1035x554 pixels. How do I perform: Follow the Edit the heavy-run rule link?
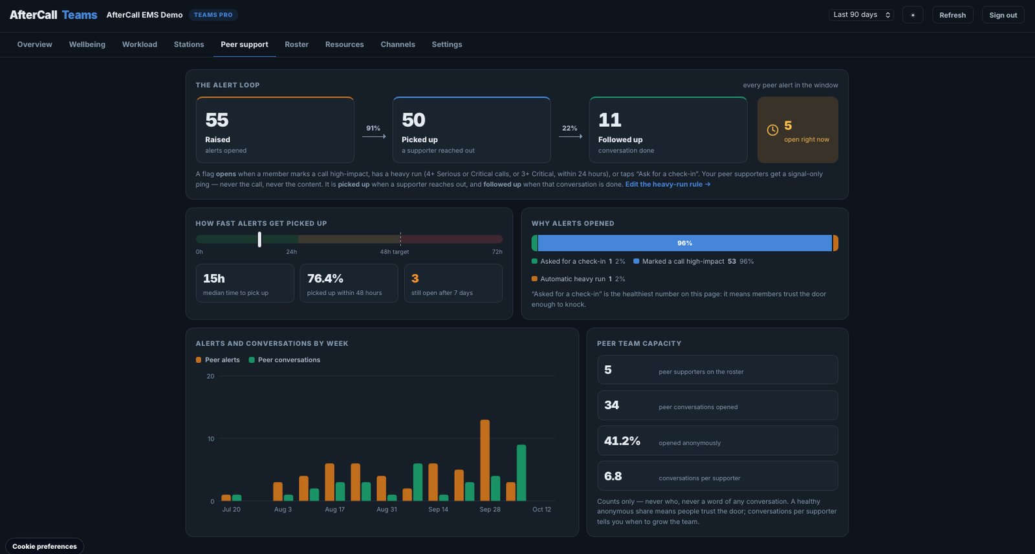(668, 184)
